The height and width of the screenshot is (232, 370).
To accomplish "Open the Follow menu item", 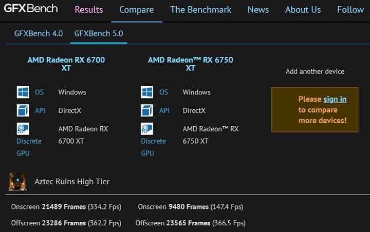I will [x=350, y=10].
